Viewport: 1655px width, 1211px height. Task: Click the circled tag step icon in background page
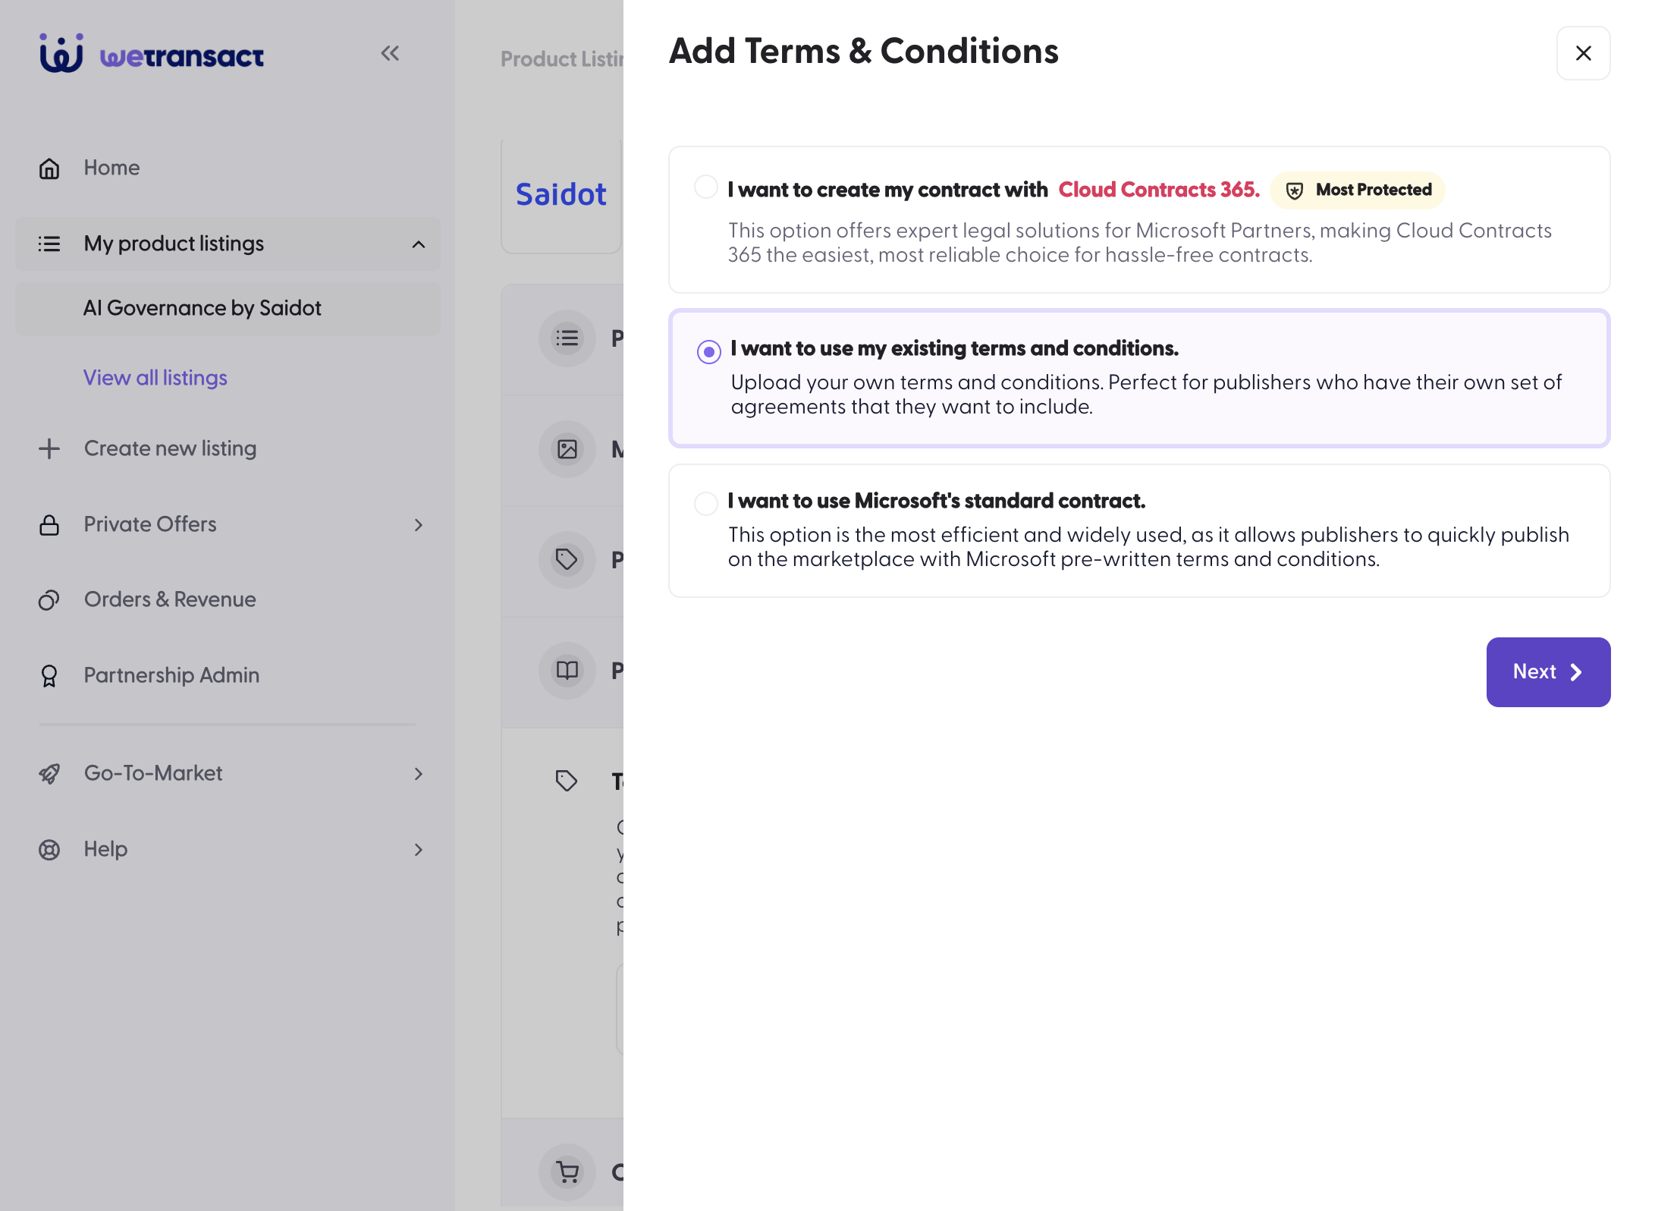(567, 560)
